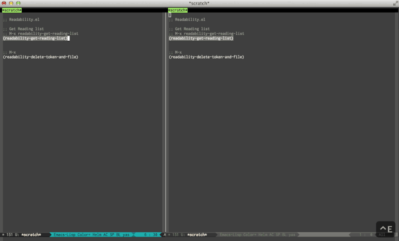The height and width of the screenshot is (241, 399).
Task: Click the '6 : 30' position in left mode line
Action: point(151,235)
